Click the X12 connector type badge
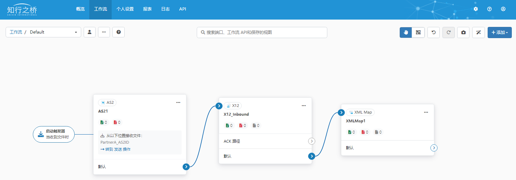The height and width of the screenshot is (180, 516). pos(233,106)
